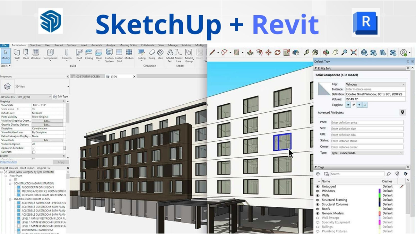Select SketchUp Move tool
Screen dimensions: 416x234
pyautogui.click(x=268, y=53)
